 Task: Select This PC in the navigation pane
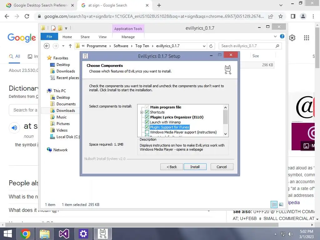(x=59, y=91)
